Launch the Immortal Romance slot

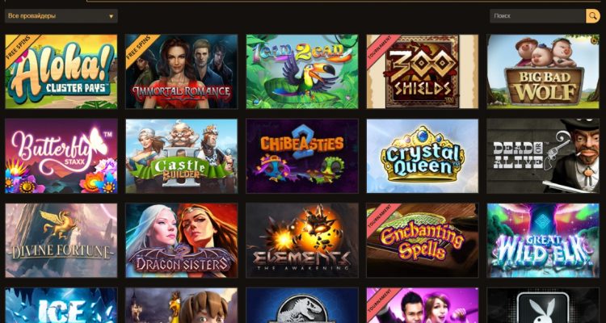[182, 72]
